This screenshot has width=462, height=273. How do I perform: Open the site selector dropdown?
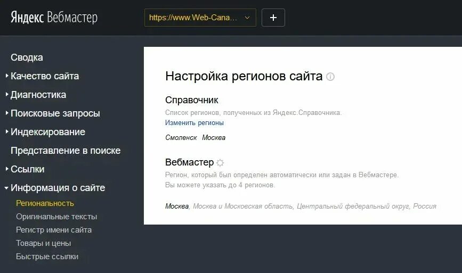(200, 18)
